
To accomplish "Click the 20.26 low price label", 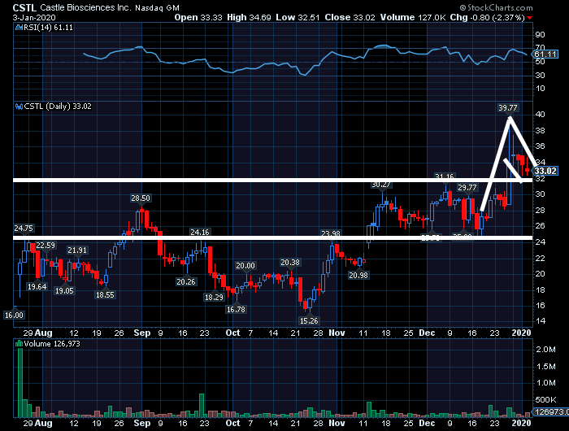I will click(x=186, y=281).
